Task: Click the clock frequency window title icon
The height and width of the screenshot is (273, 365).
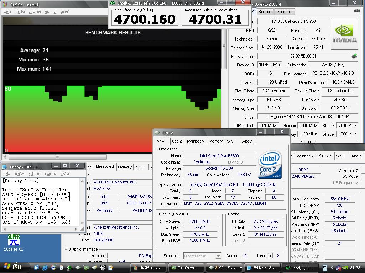Action: 113,3
